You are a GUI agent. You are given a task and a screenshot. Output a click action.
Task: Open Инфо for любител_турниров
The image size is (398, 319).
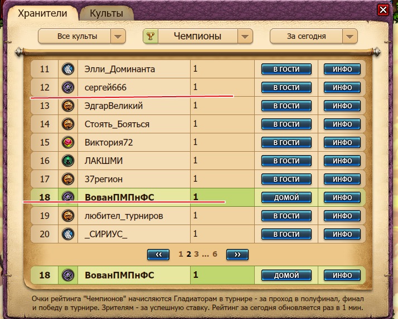point(342,216)
